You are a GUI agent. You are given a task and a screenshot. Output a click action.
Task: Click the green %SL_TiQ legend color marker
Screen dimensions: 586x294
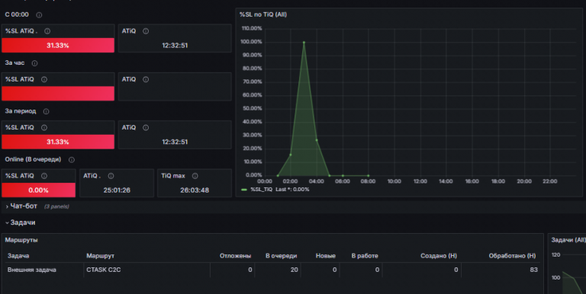point(244,190)
